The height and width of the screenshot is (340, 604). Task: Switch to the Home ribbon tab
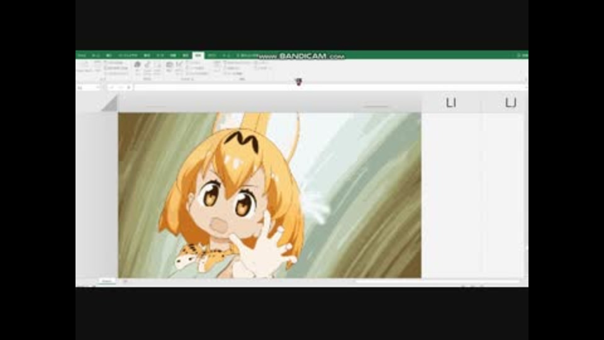pyautogui.click(x=96, y=55)
